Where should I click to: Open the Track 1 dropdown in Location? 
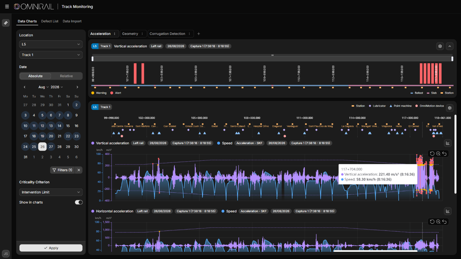point(51,55)
